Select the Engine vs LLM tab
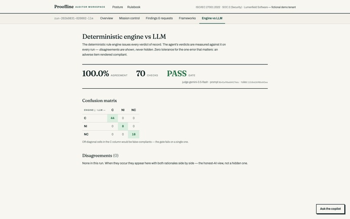This screenshot has width=350, height=219. 212,18
